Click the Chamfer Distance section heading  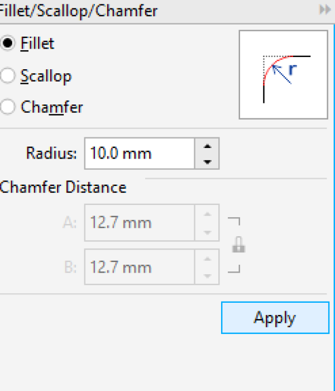click(63, 187)
